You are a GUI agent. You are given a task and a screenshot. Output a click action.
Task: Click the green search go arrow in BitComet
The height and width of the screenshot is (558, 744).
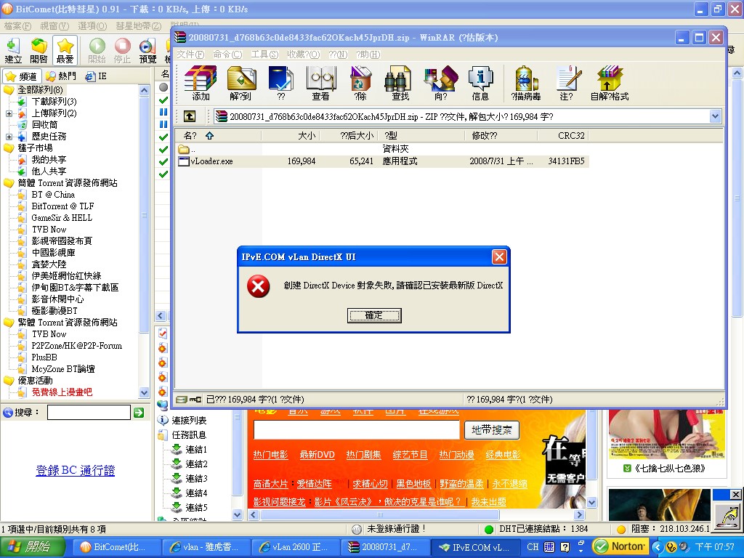139,413
